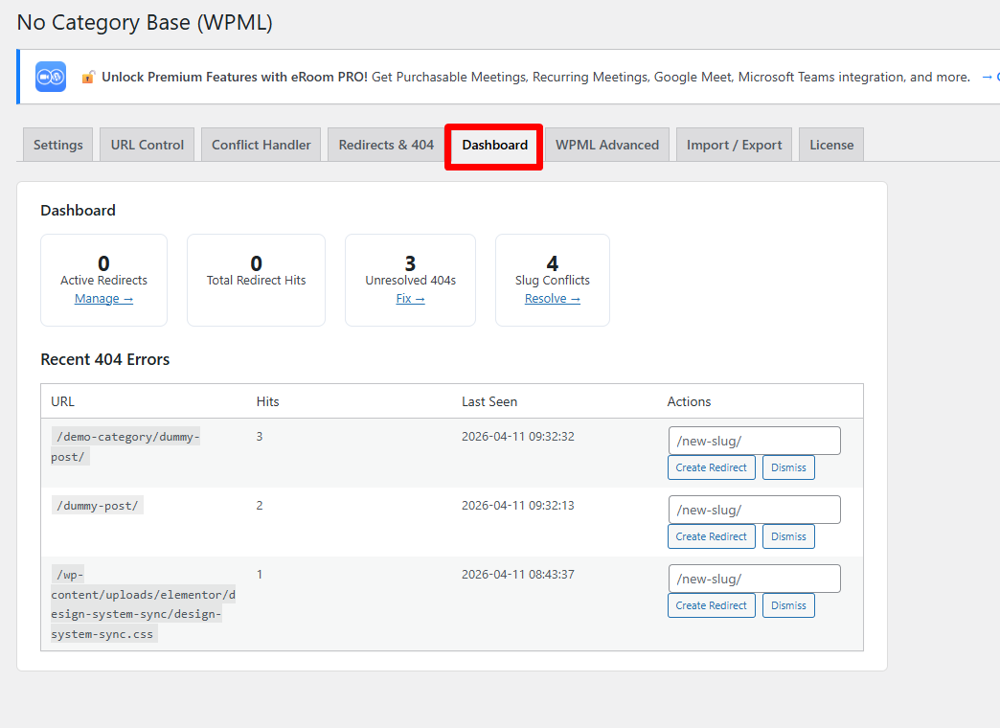This screenshot has height=728, width=1000.
Task: Select the Dashboard tab
Action: click(495, 145)
